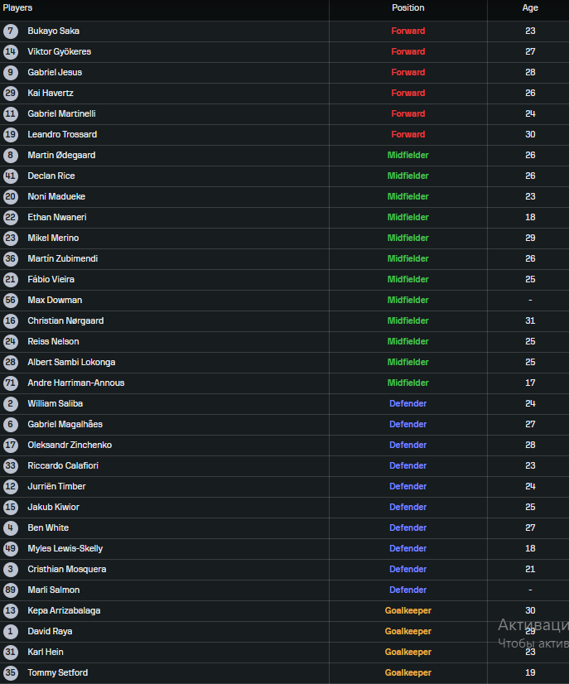Click Kai Havertz's number 29 badge
Viewport: 569px width, 684px height.
click(x=10, y=93)
